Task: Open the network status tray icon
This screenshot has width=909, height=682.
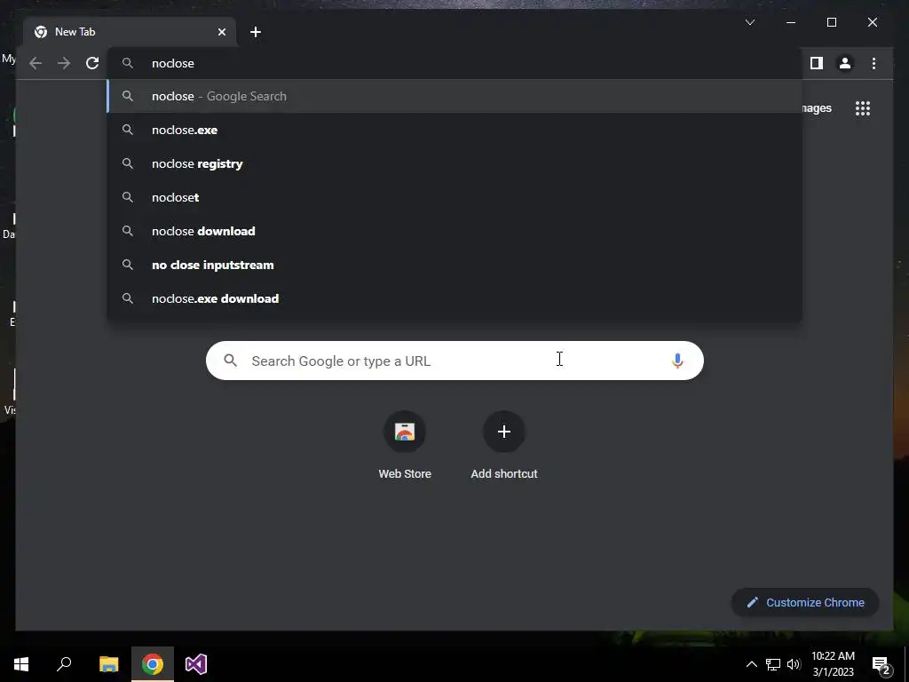Action: tap(773, 664)
